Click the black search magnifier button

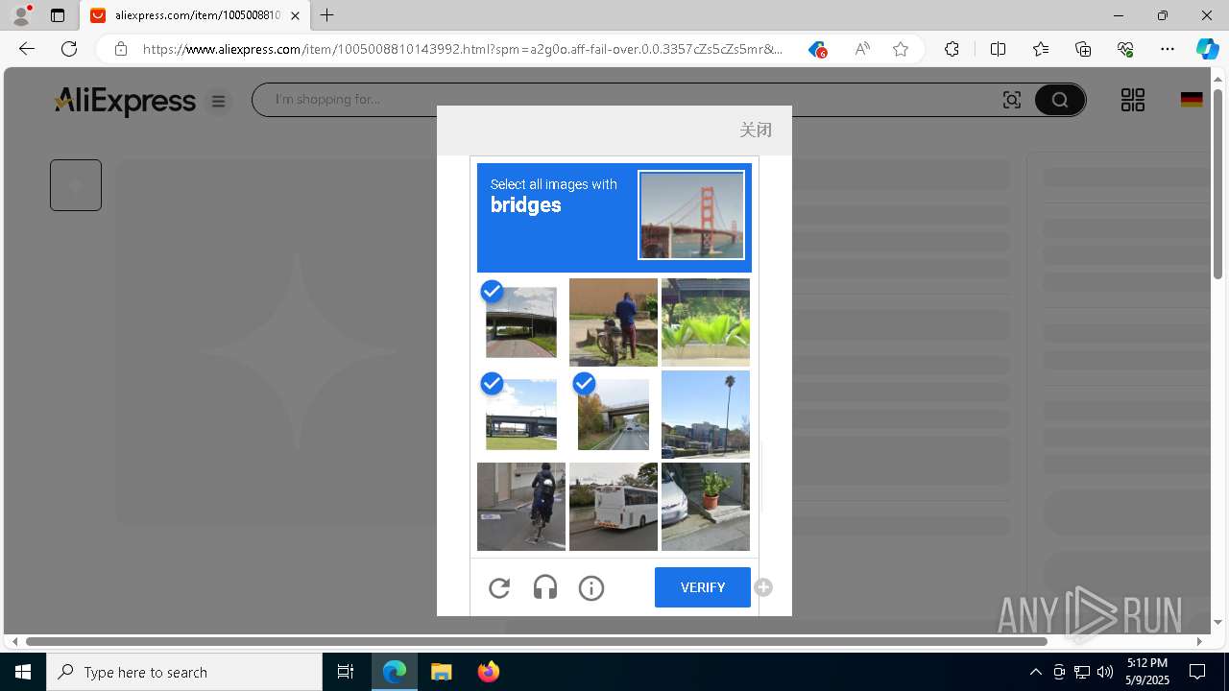(x=1060, y=100)
